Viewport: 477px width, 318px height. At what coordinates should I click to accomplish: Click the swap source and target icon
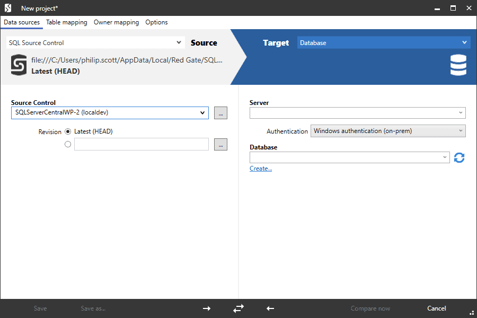point(238,308)
